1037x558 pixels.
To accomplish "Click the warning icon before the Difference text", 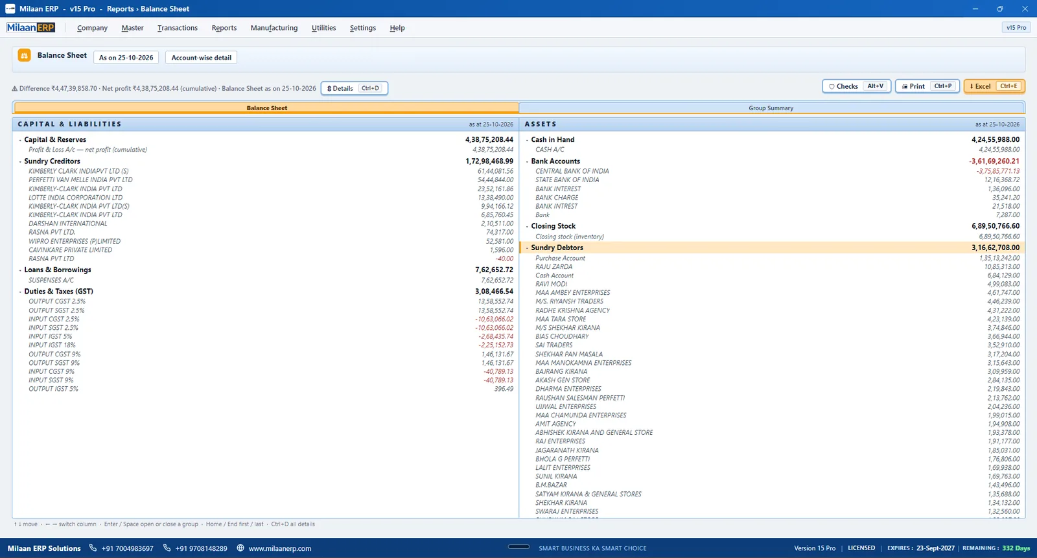I will (x=15, y=89).
